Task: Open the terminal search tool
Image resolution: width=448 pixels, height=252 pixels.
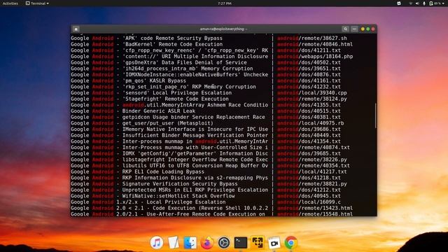Action: coord(345,29)
